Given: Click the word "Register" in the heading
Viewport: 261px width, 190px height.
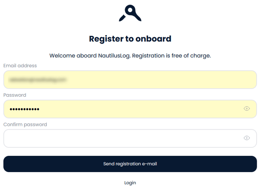Looking at the screenshot, I should pos(106,39).
